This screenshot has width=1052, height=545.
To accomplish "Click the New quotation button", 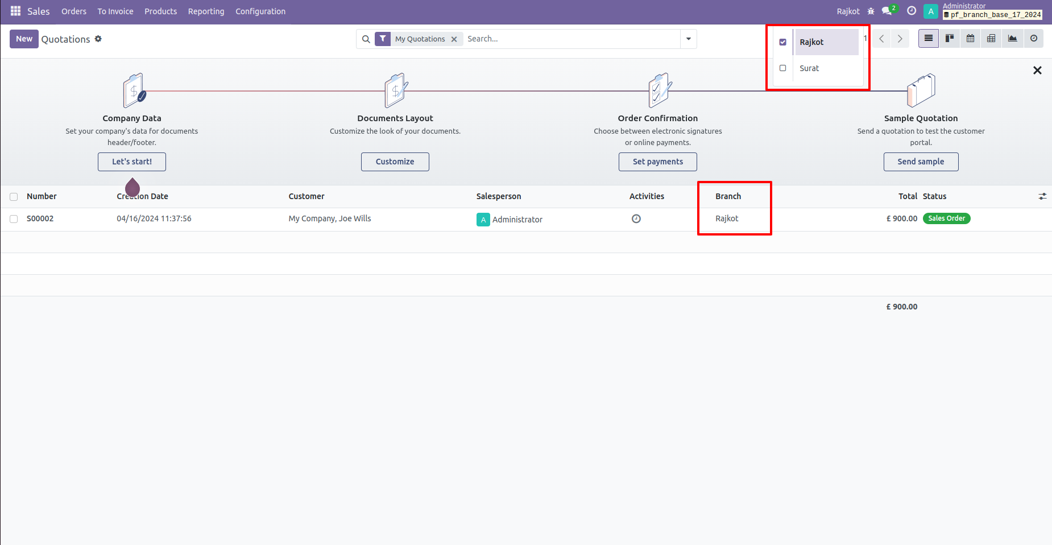I will click(24, 39).
